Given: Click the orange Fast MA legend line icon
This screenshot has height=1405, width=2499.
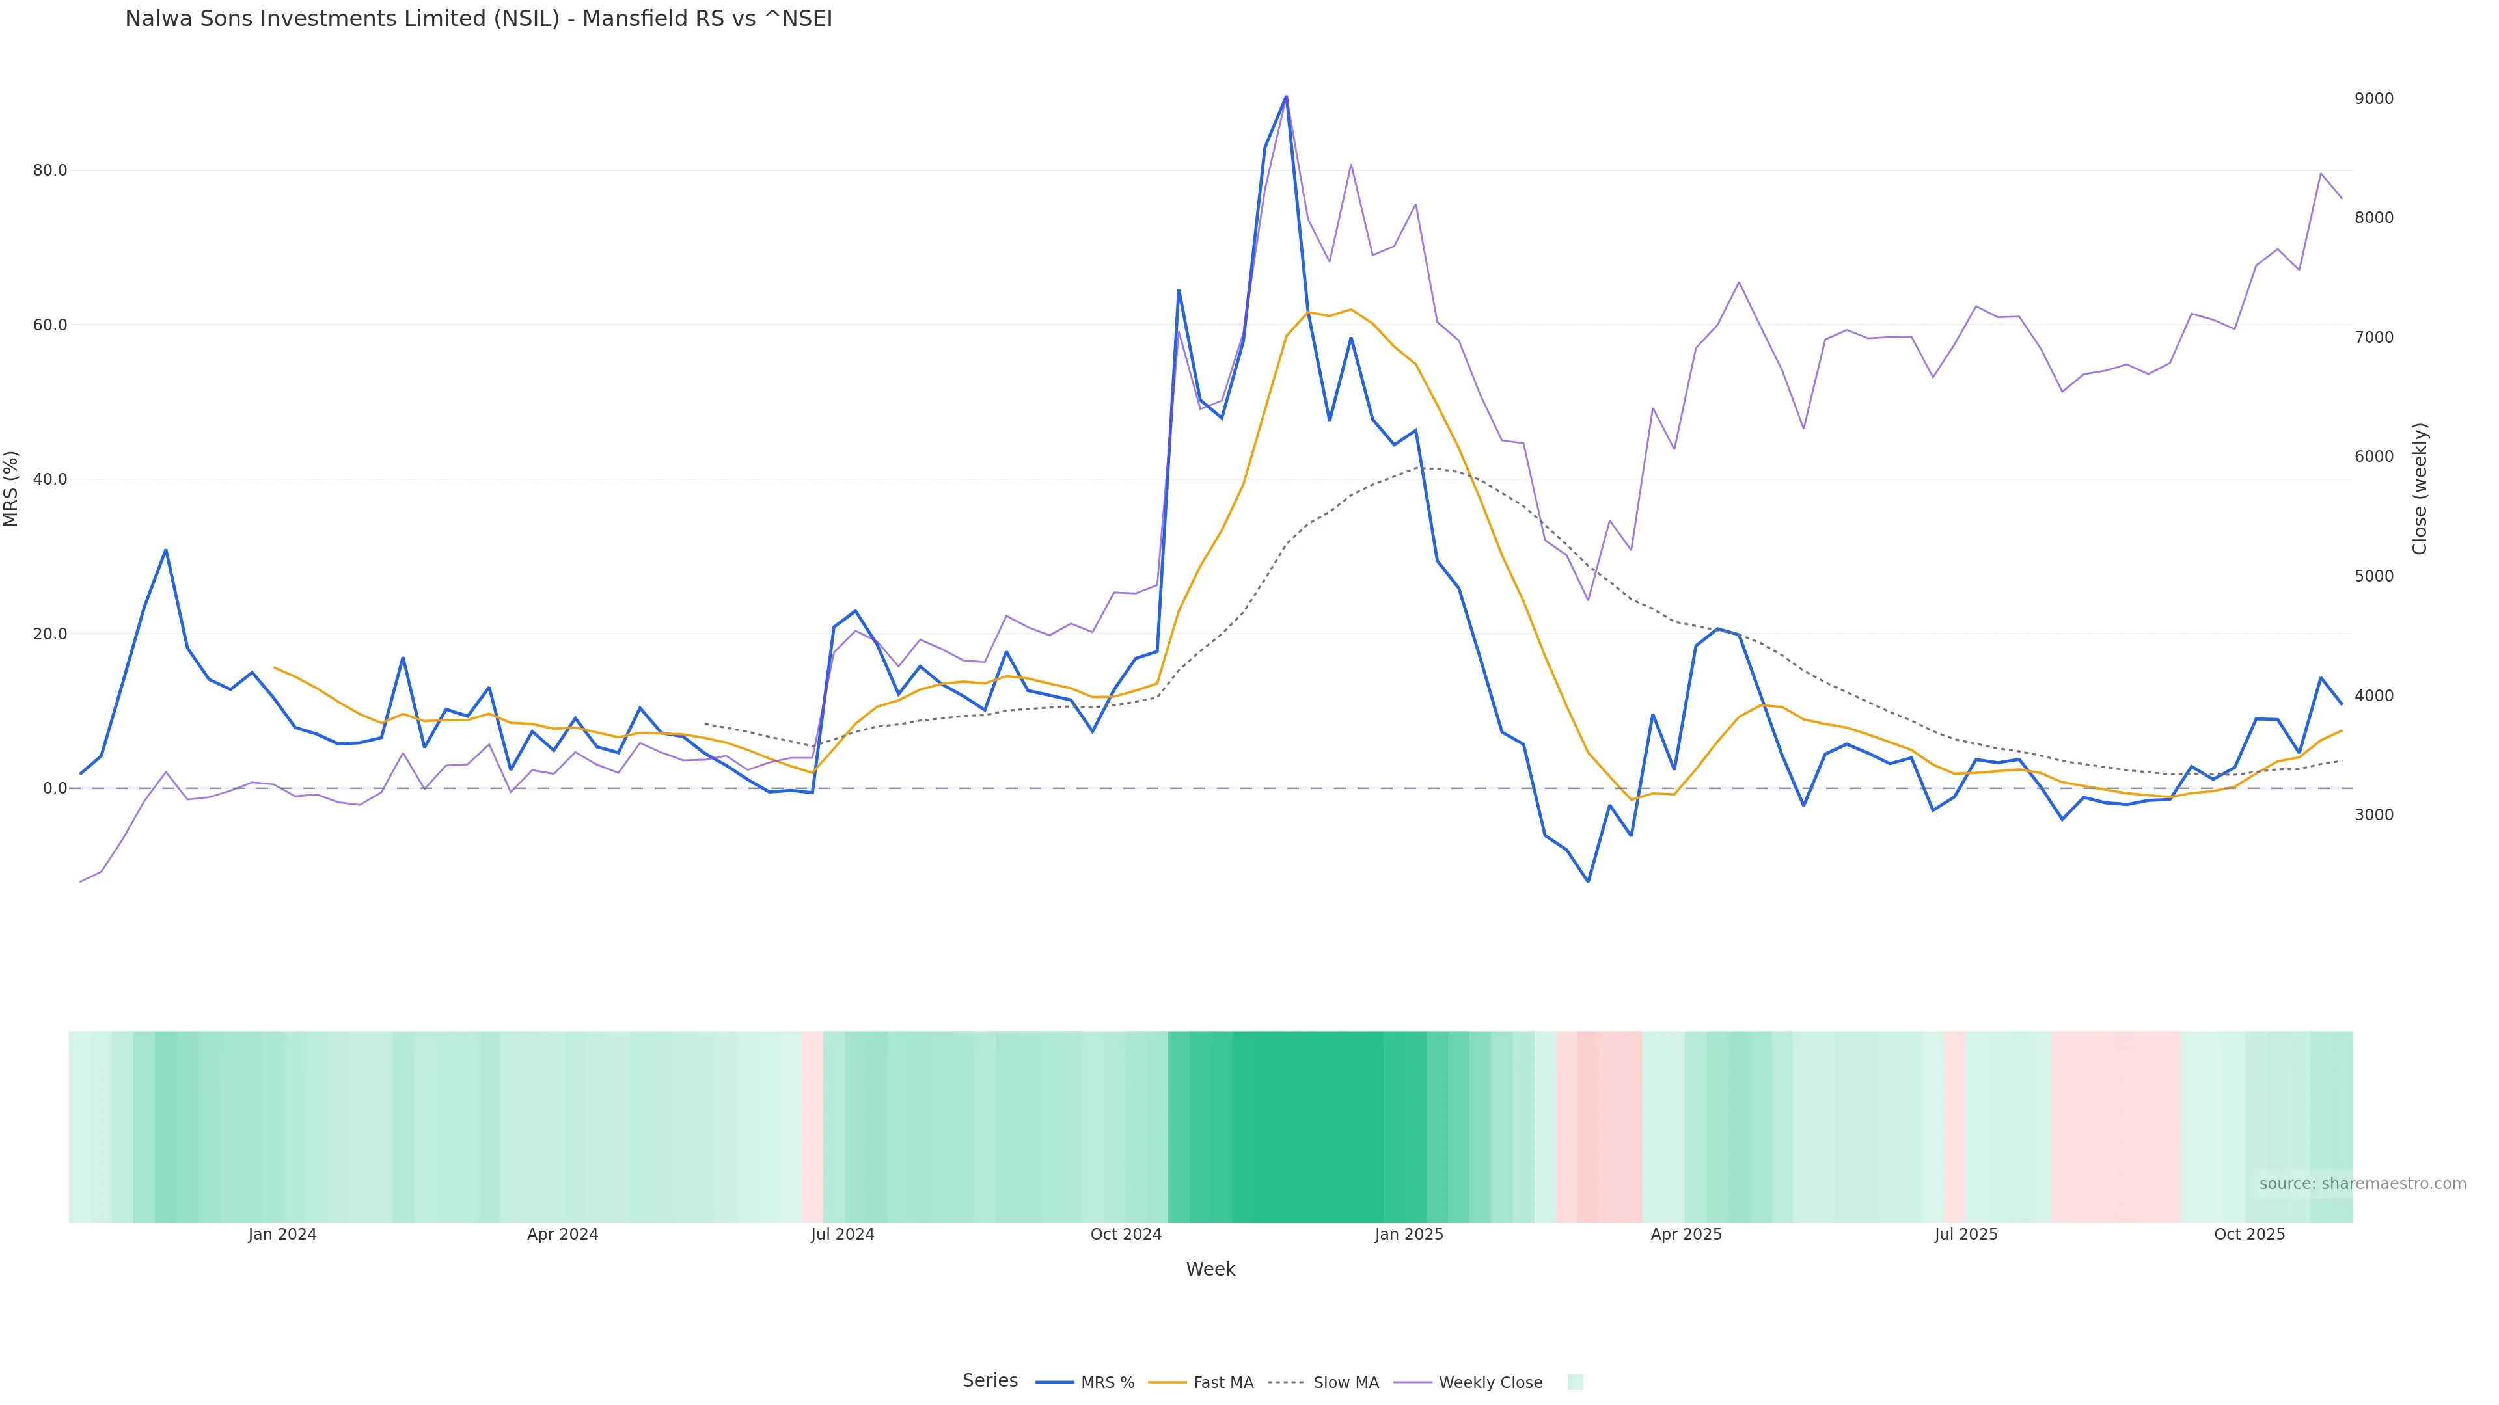Looking at the screenshot, I should (x=1167, y=1383).
